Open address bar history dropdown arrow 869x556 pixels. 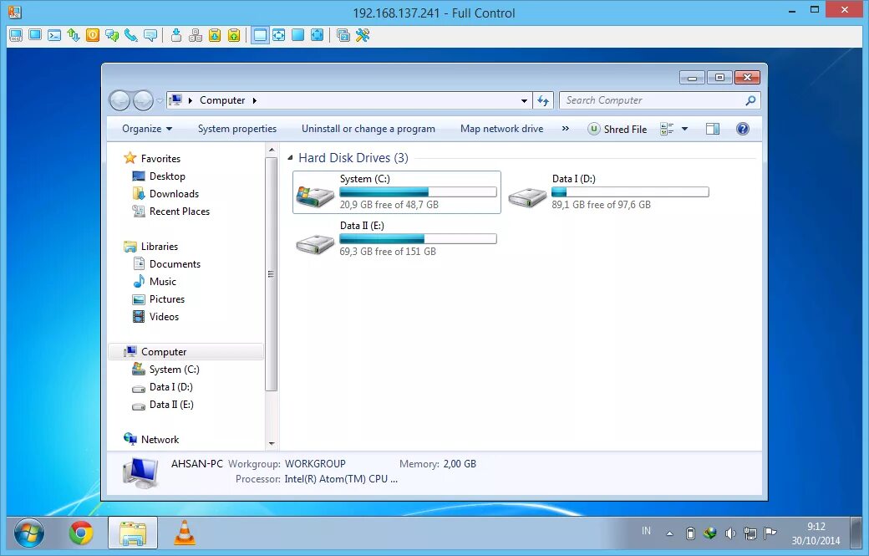pyautogui.click(x=524, y=101)
